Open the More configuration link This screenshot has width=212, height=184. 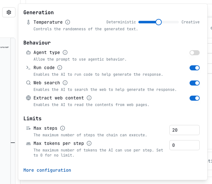(x=47, y=170)
